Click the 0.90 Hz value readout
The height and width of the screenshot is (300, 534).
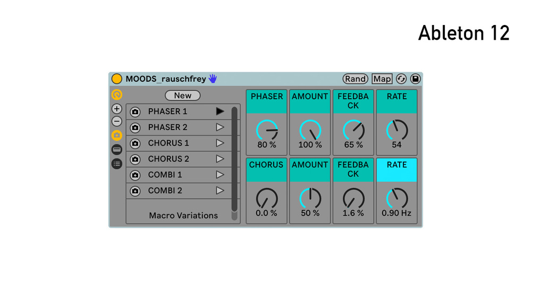click(396, 213)
